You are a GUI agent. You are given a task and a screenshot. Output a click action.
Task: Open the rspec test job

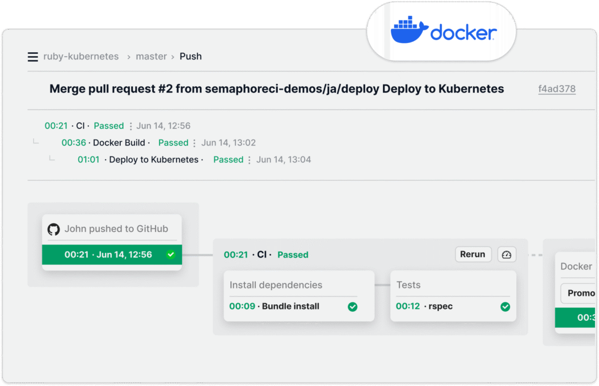click(453, 306)
